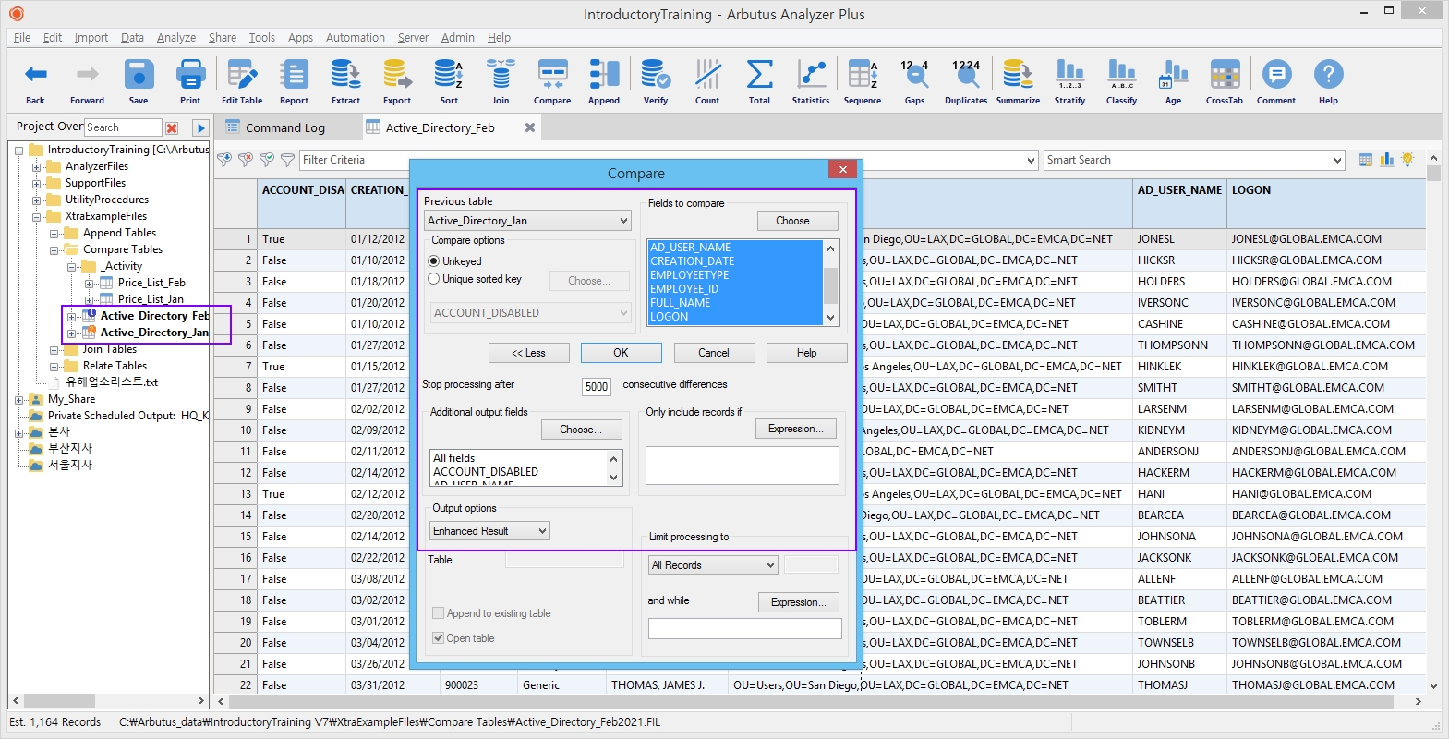Viewport: 1449px width, 739px height.
Task: Open the Filter Criteria dropdown arrow
Action: pyautogui.click(x=1031, y=160)
